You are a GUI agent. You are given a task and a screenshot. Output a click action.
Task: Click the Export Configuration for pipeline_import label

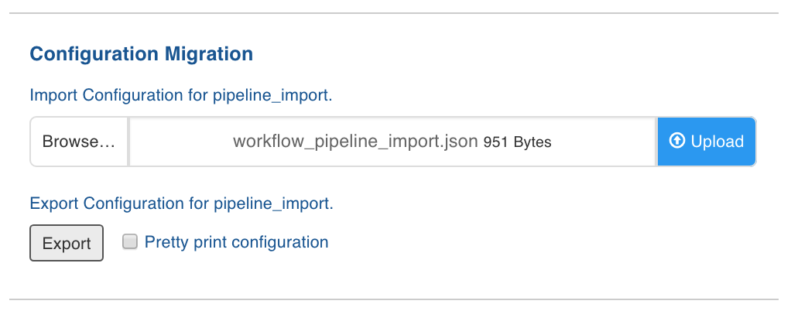pyautogui.click(x=182, y=203)
